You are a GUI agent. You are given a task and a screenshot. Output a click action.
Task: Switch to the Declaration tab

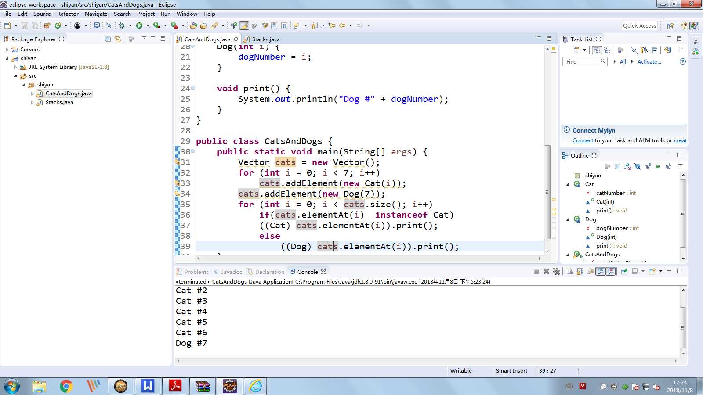tap(266, 272)
